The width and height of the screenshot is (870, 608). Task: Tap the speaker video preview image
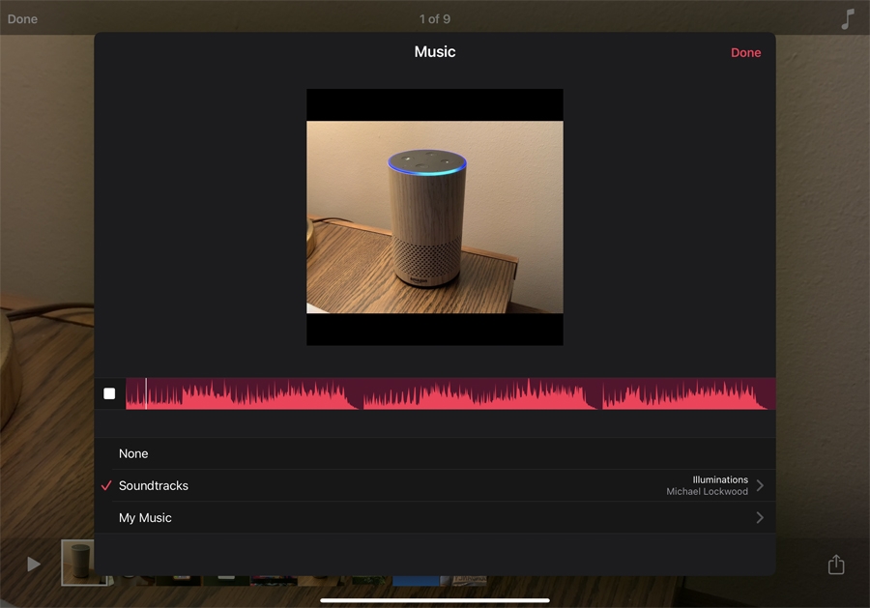click(x=434, y=217)
